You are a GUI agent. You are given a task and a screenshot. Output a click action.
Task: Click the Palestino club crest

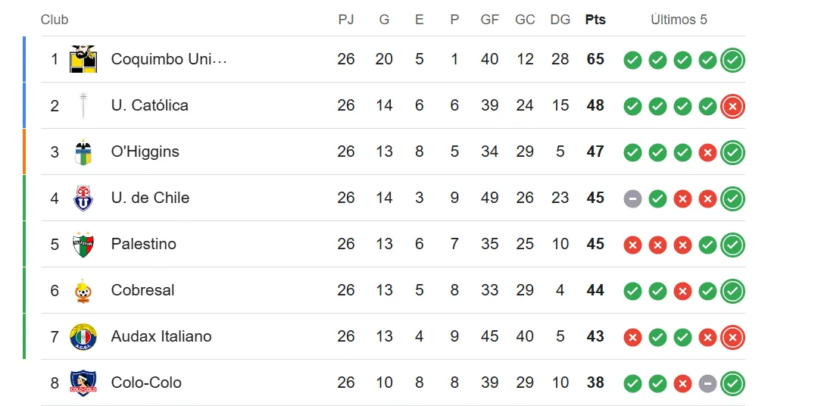83,245
